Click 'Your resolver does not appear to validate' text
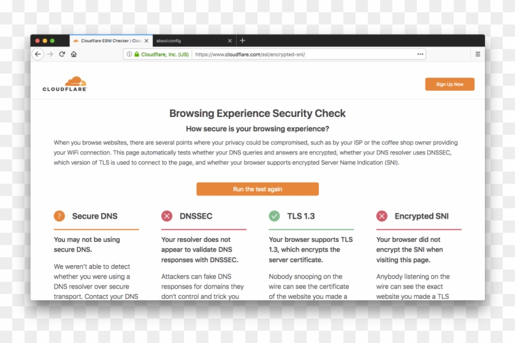515x343 pixels. pos(200,249)
